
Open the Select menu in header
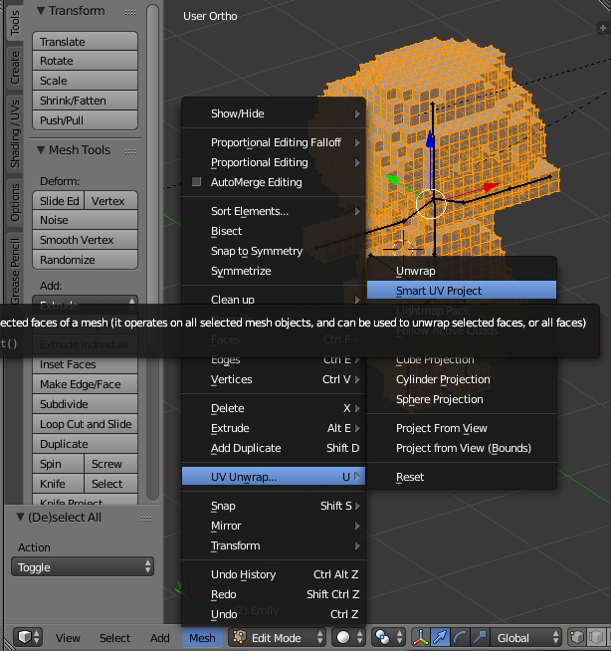click(x=114, y=638)
